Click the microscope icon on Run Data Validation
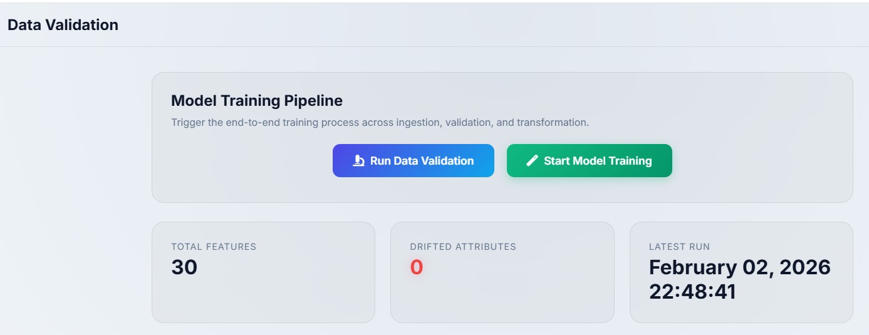869x335 pixels. pyautogui.click(x=358, y=161)
